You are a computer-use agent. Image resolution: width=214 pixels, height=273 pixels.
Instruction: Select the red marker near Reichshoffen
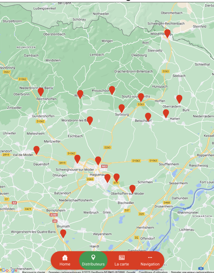[41, 92]
